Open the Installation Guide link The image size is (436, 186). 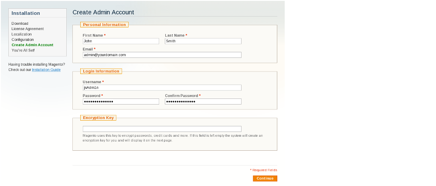[x=46, y=70]
